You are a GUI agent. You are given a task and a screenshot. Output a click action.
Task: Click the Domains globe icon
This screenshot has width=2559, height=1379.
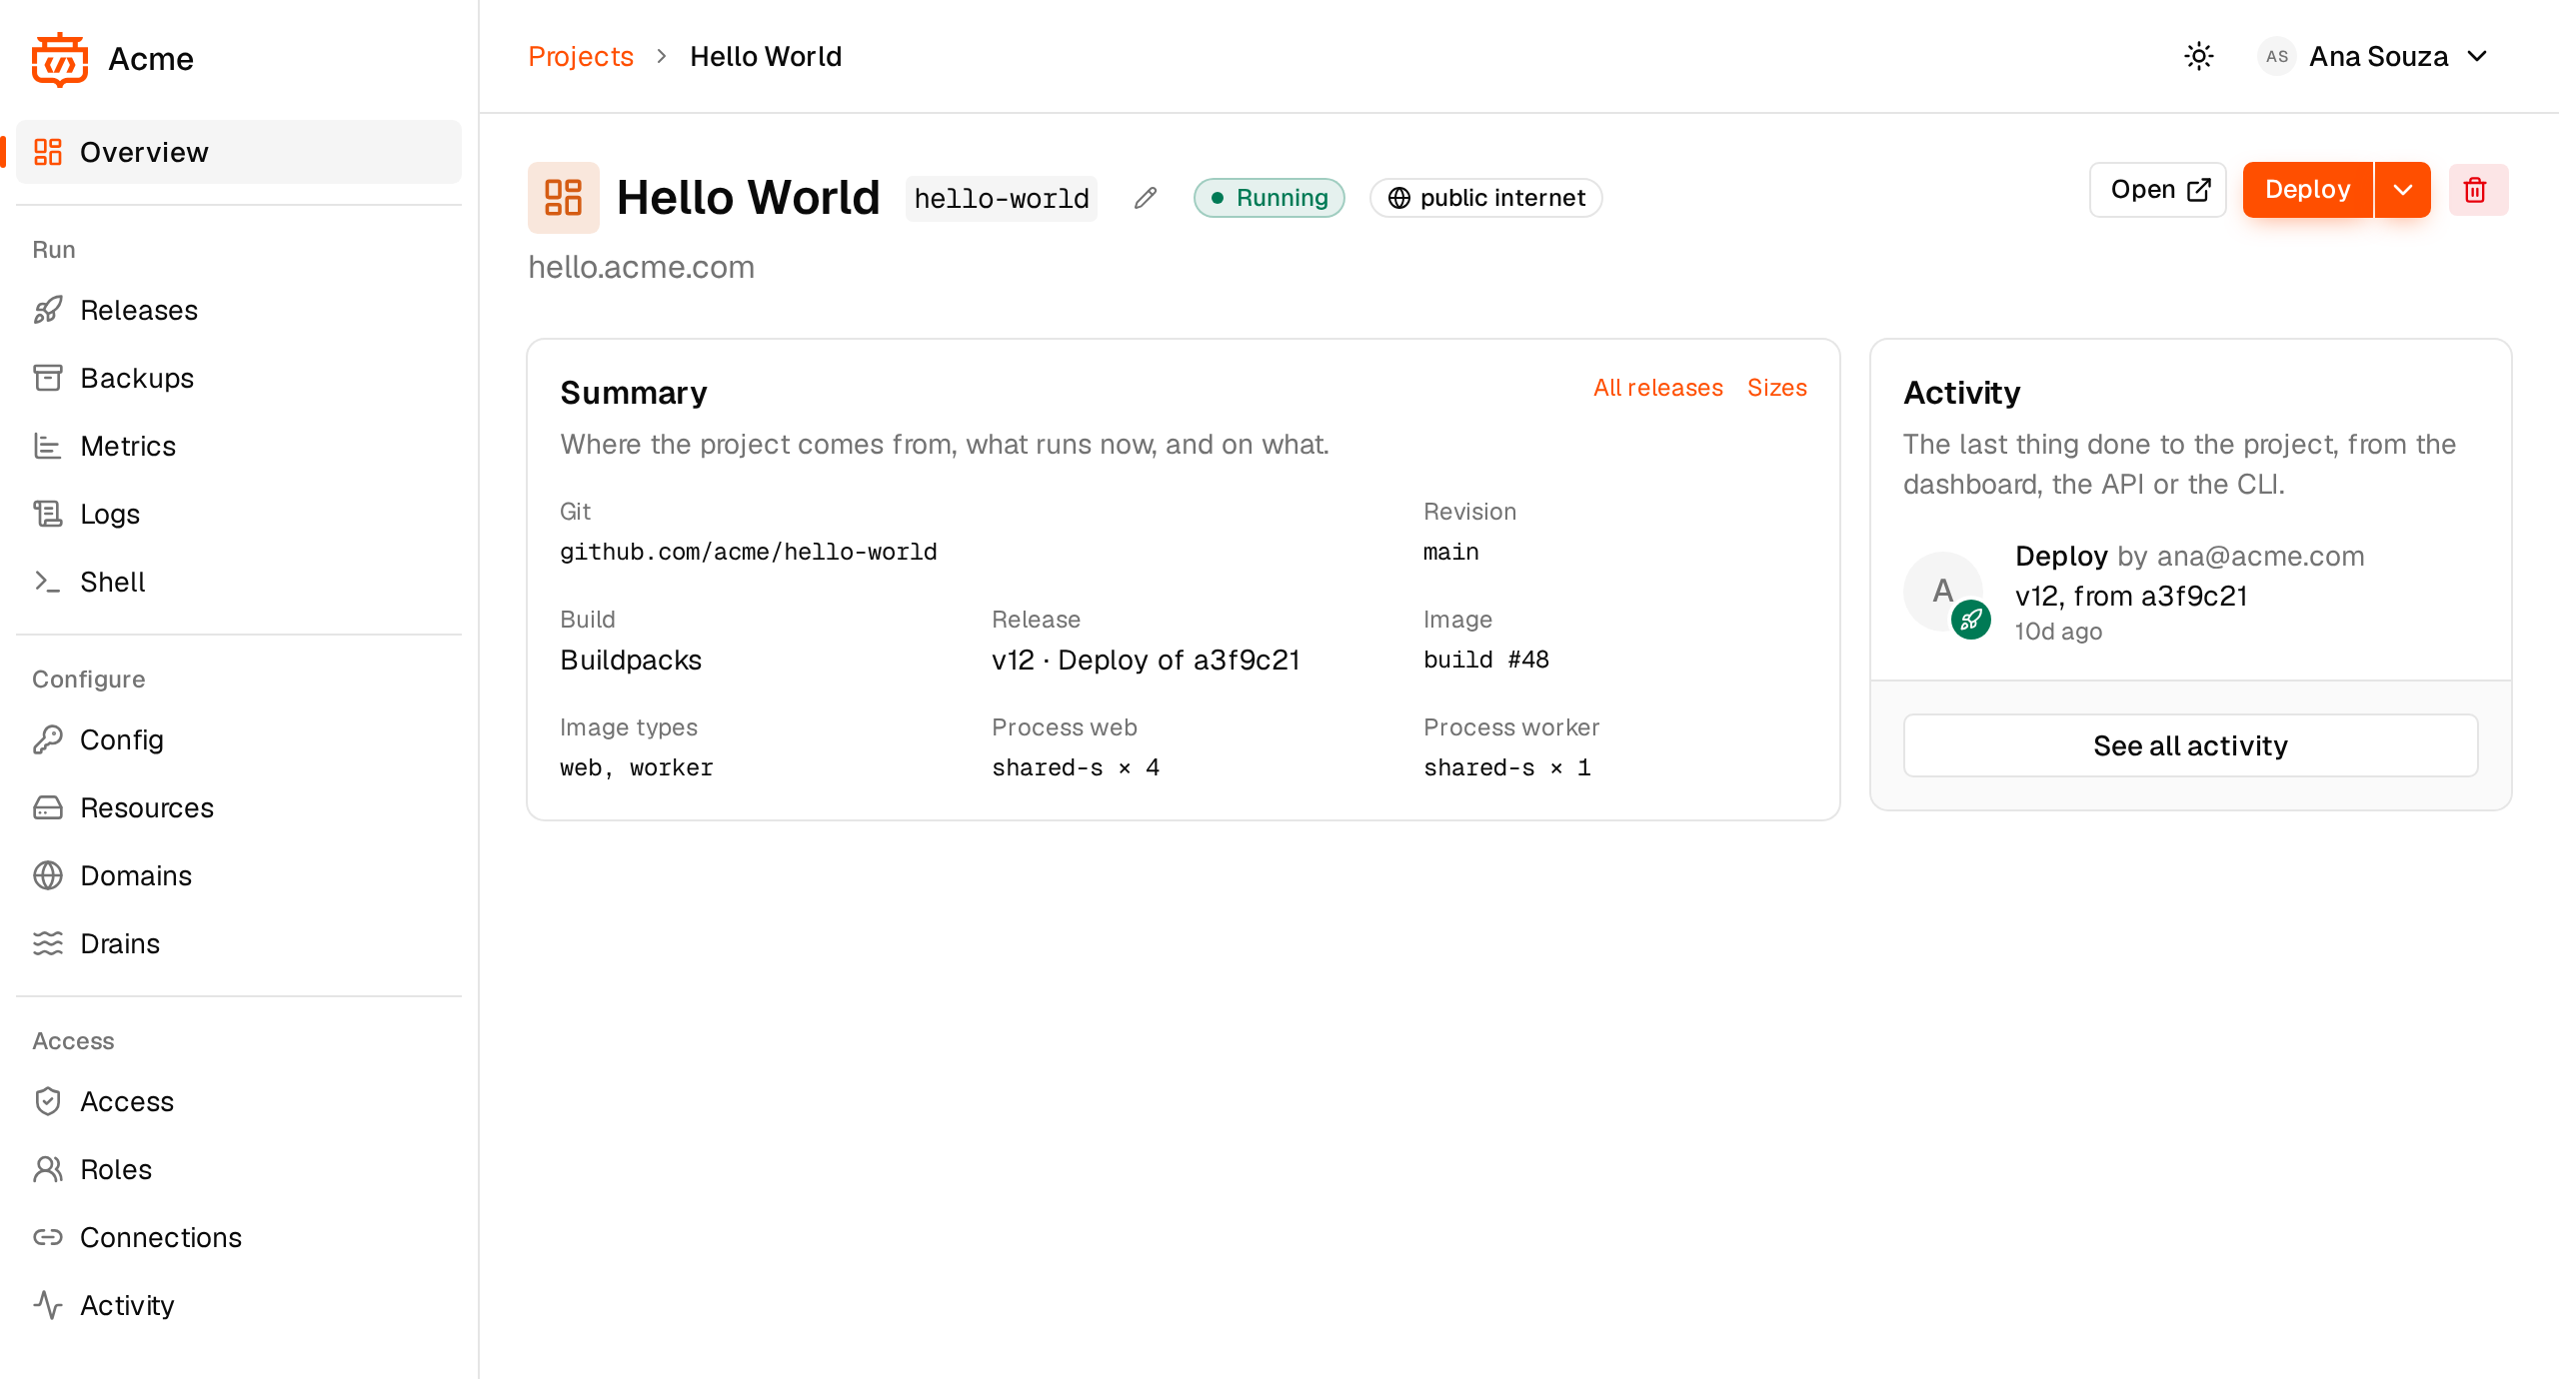[x=48, y=875]
